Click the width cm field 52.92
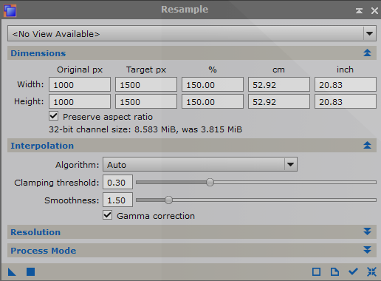This screenshot has height=281, width=381. pos(279,84)
